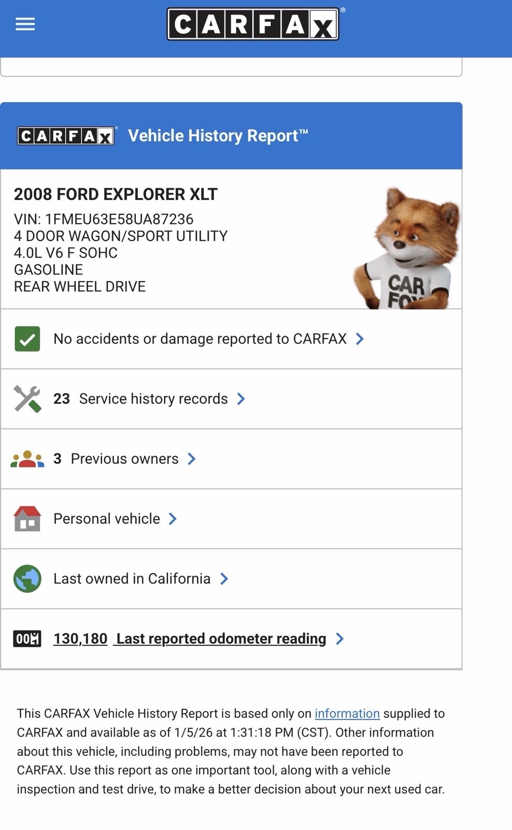This screenshot has width=512, height=830.
Task: Click the wrench service history icon
Action: click(27, 399)
